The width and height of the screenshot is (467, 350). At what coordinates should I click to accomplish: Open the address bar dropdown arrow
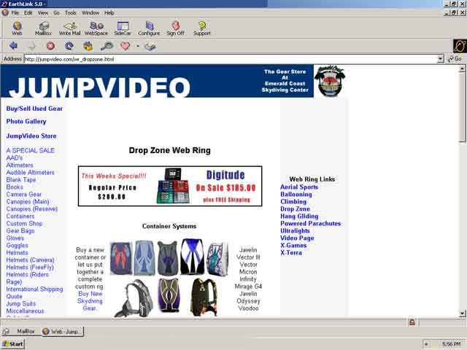click(440, 59)
